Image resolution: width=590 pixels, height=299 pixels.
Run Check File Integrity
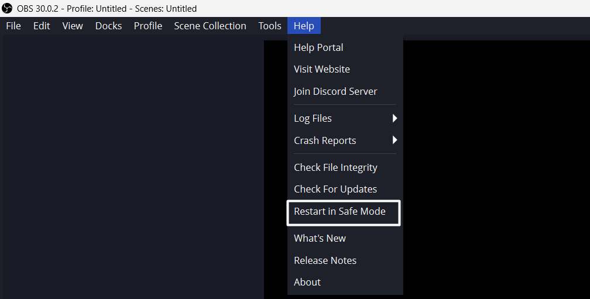pyautogui.click(x=335, y=167)
